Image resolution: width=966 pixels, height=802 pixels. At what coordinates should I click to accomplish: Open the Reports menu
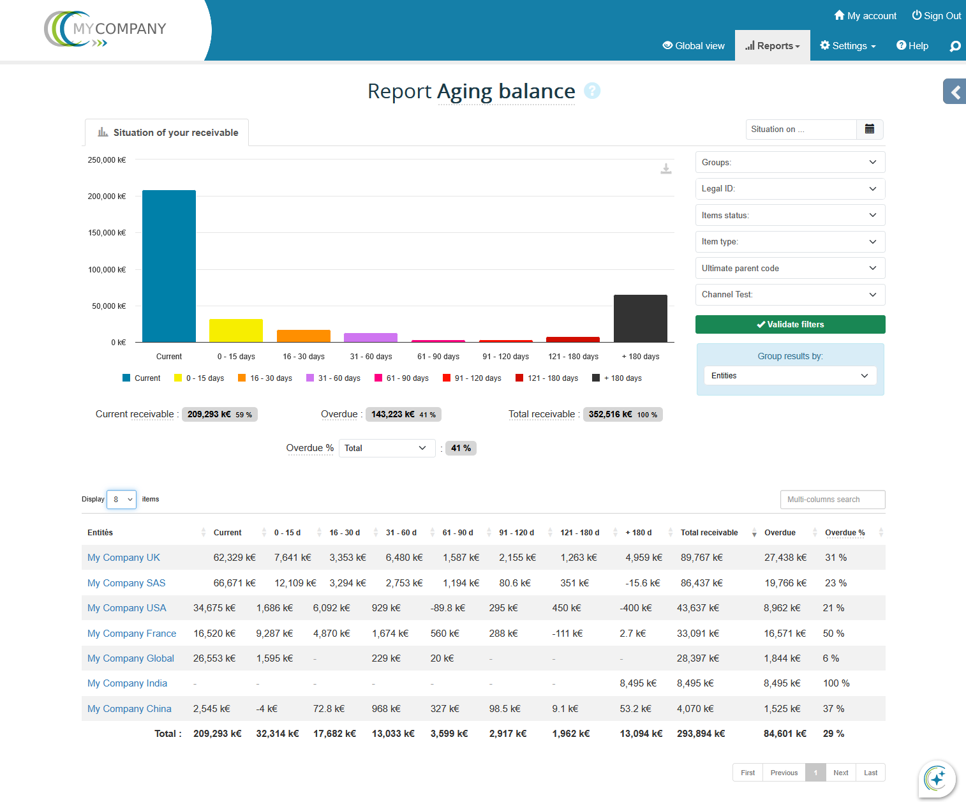coord(773,46)
